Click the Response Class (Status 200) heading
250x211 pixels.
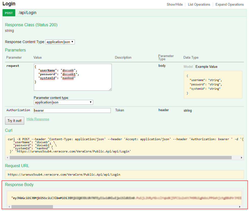[31, 25]
